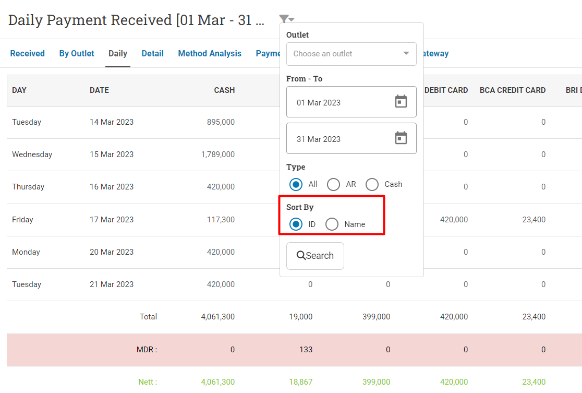The height and width of the screenshot is (393, 582).
Task: Click nett value 18,867
Action: click(x=301, y=382)
